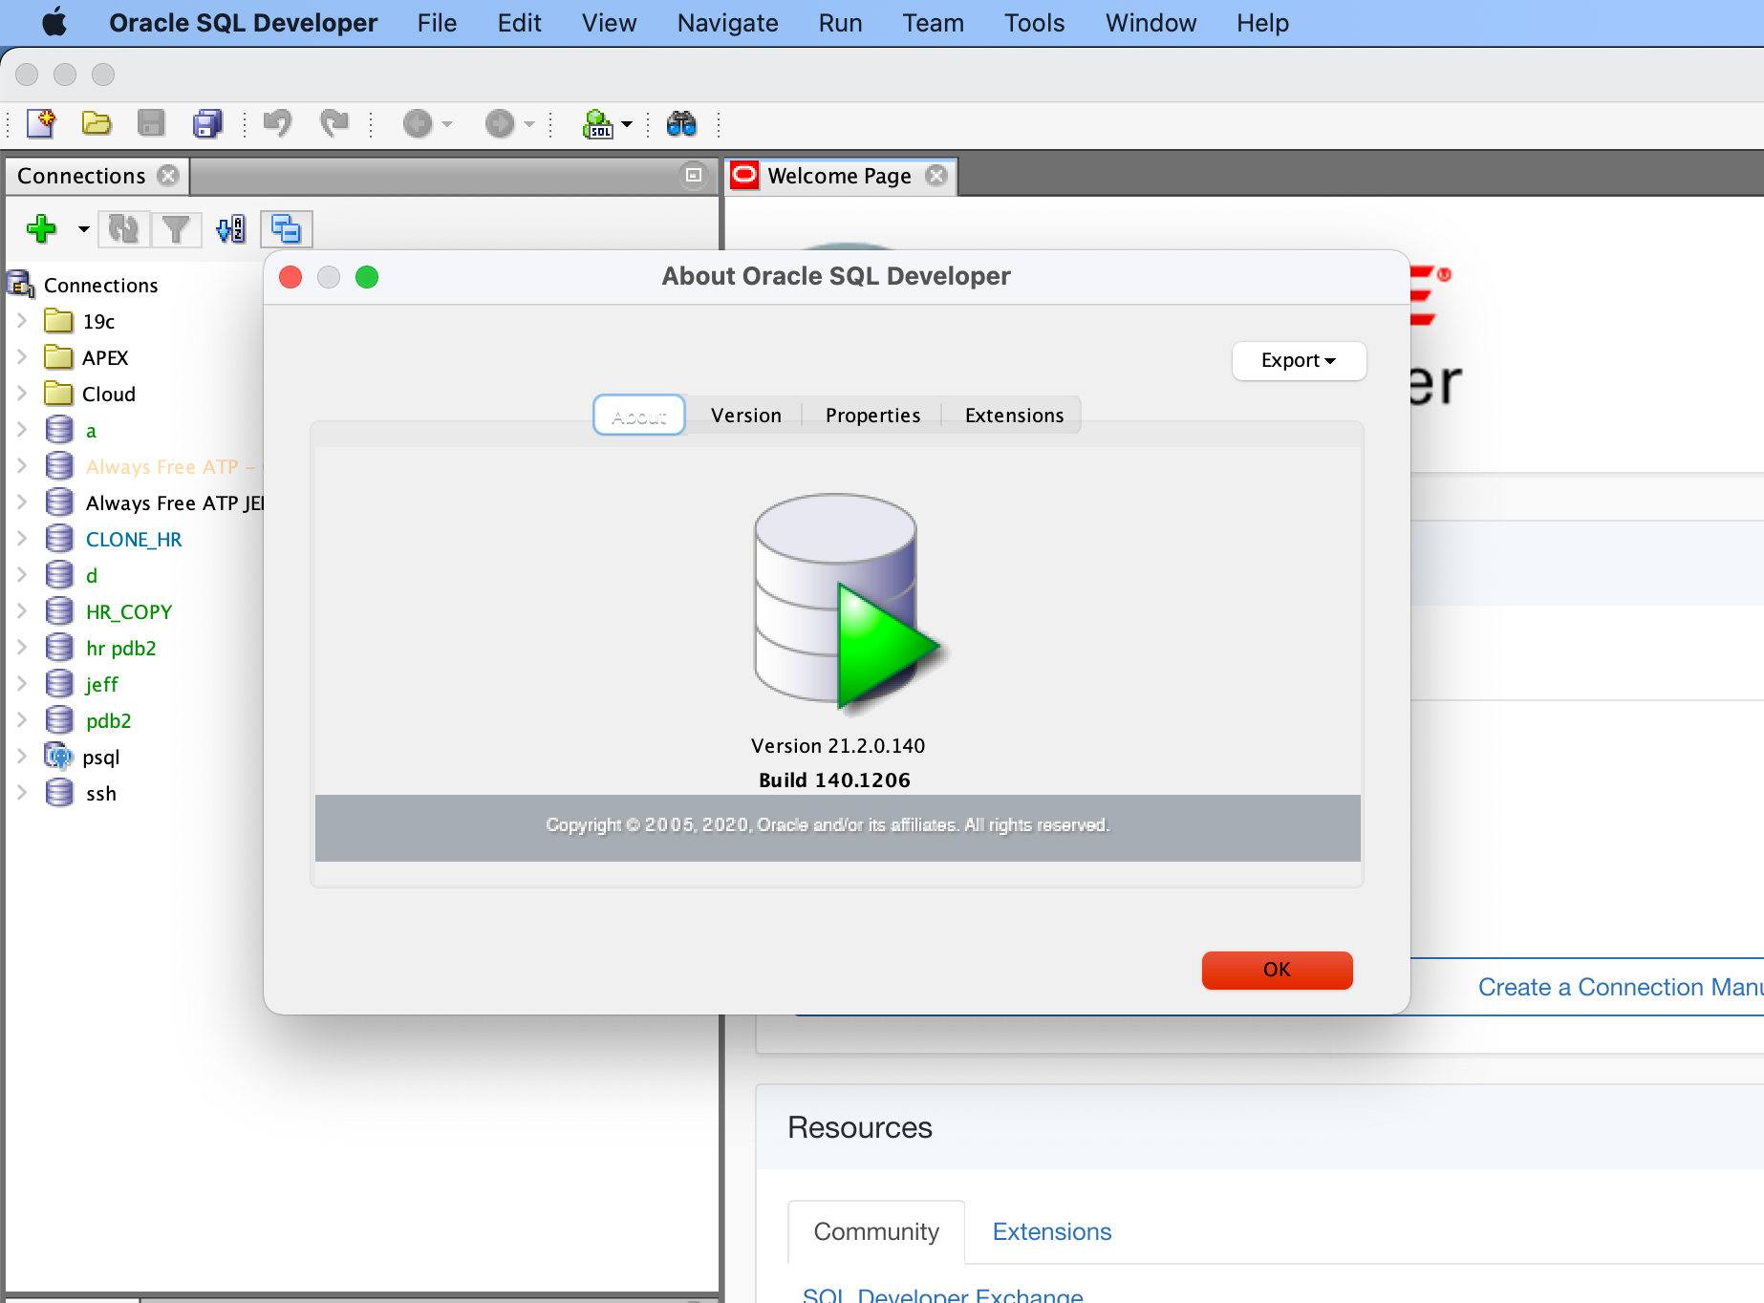Click the Save All toolbar icon
Screen dimensions: 1764x1303
click(207, 123)
